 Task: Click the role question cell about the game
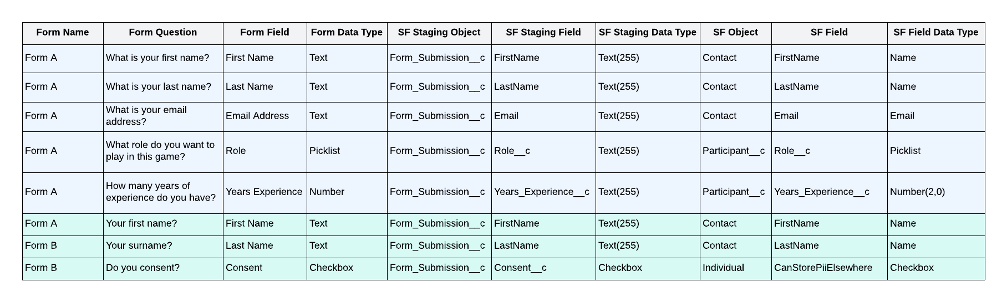160,151
